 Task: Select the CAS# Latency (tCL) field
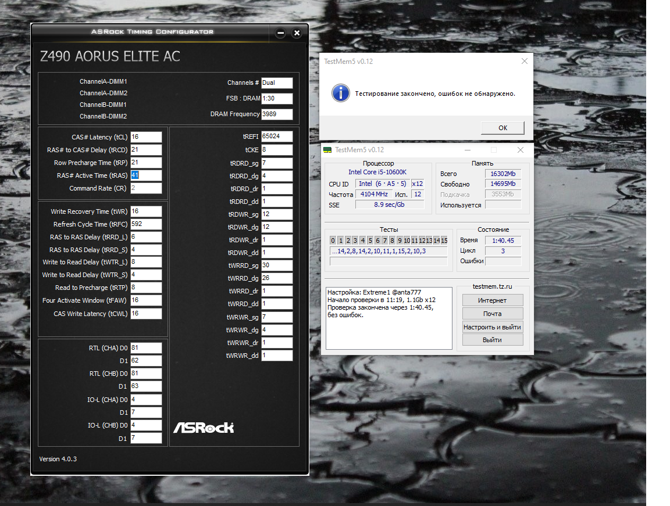146,137
